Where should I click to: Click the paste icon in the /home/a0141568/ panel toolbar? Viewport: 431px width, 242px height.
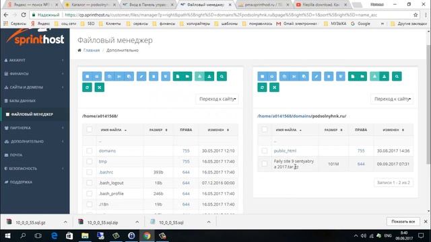tap(129, 76)
